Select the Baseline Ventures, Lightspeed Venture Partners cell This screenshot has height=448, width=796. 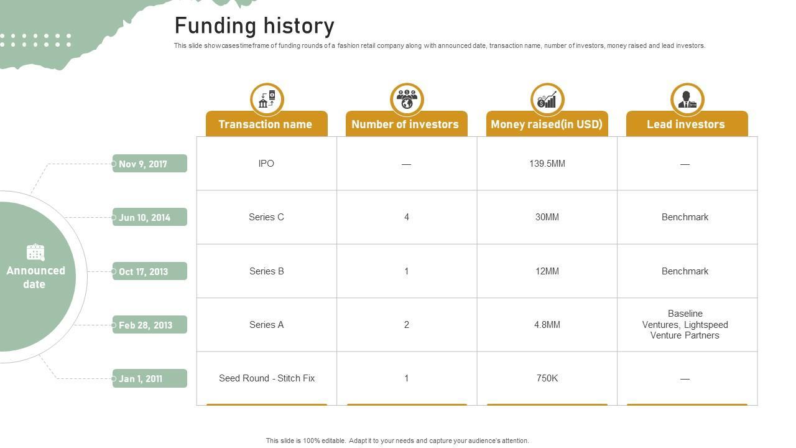pyautogui.click(x=685, y=324)
